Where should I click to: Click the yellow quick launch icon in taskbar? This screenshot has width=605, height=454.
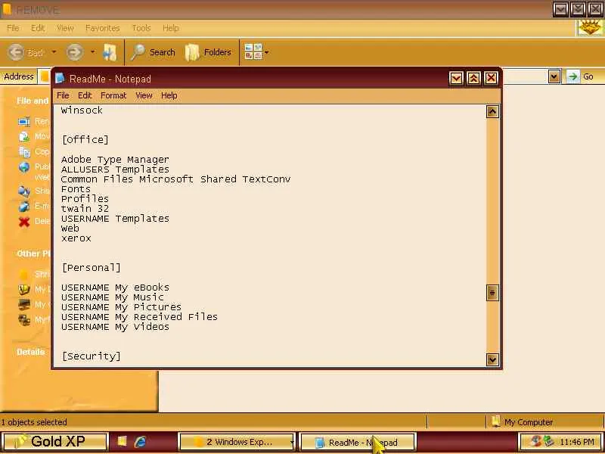(122, 441)
